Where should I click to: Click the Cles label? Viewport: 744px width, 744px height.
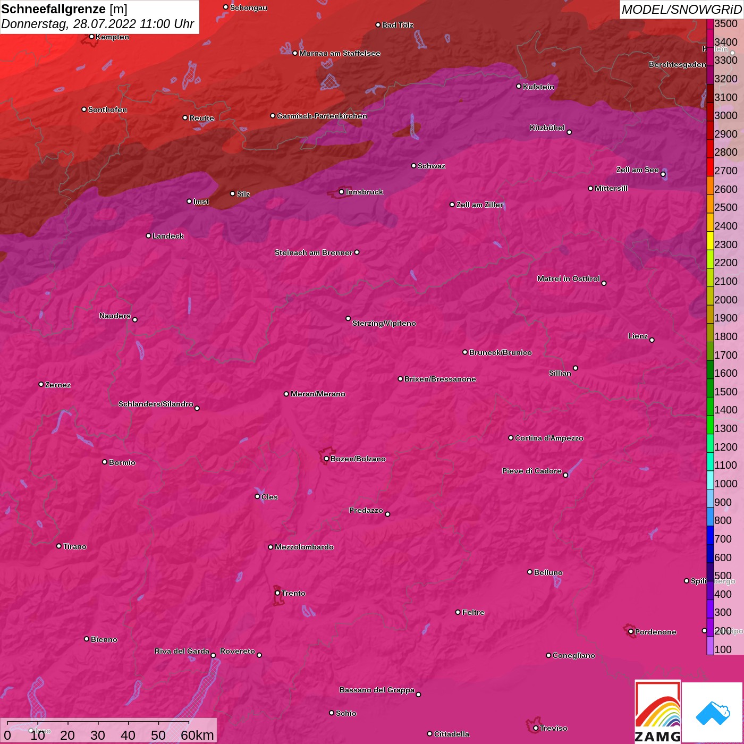pyautogui.click(x=269, y=497)
